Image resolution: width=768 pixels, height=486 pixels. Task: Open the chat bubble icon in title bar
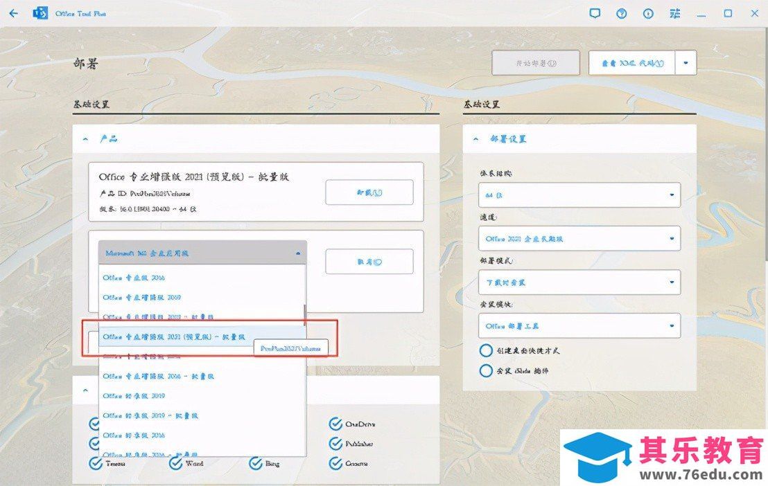[x=595, y=13]
